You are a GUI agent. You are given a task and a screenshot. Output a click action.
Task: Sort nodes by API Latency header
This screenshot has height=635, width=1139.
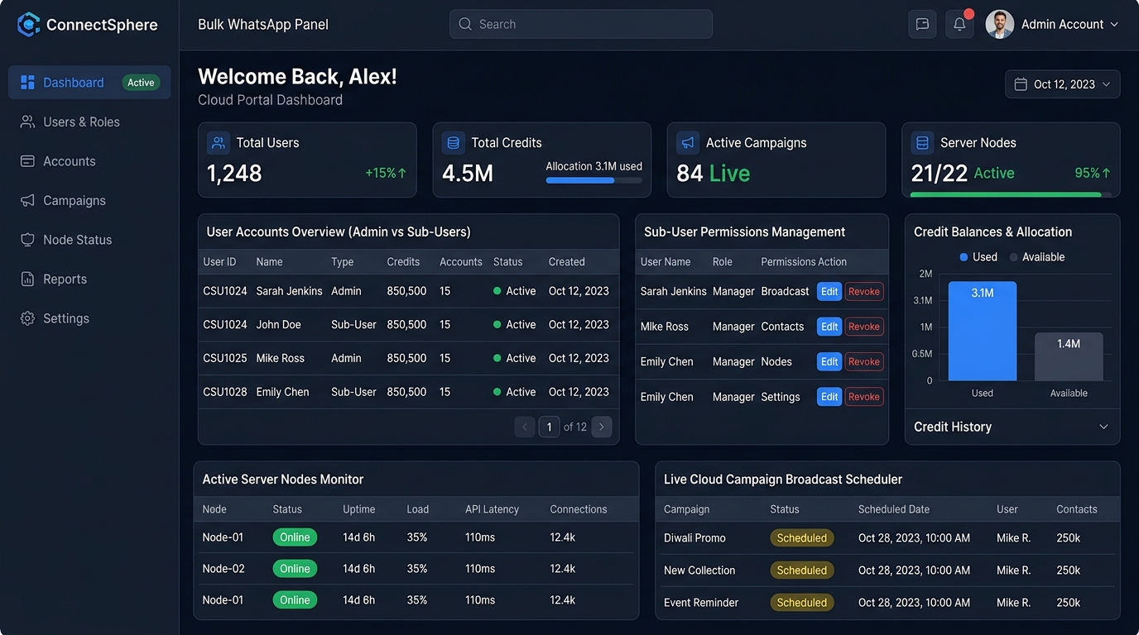[492, 509]
